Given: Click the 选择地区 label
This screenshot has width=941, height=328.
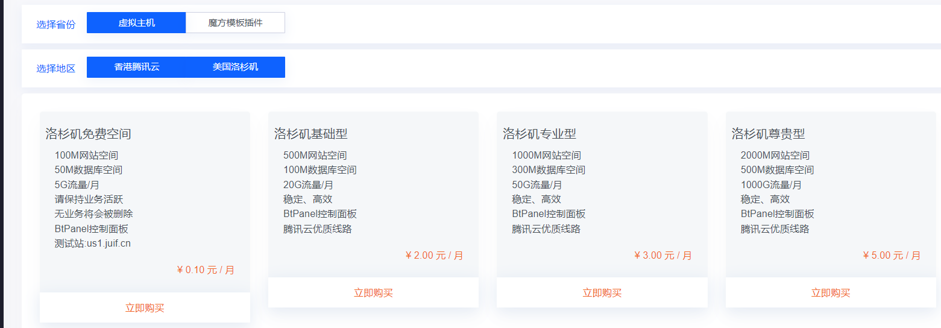Looking at the screenshot, I should point(56,68).
